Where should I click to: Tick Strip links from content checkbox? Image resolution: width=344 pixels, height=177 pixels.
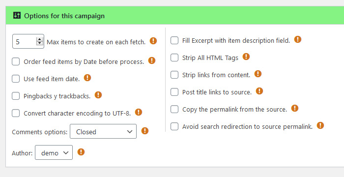point(174,75)
